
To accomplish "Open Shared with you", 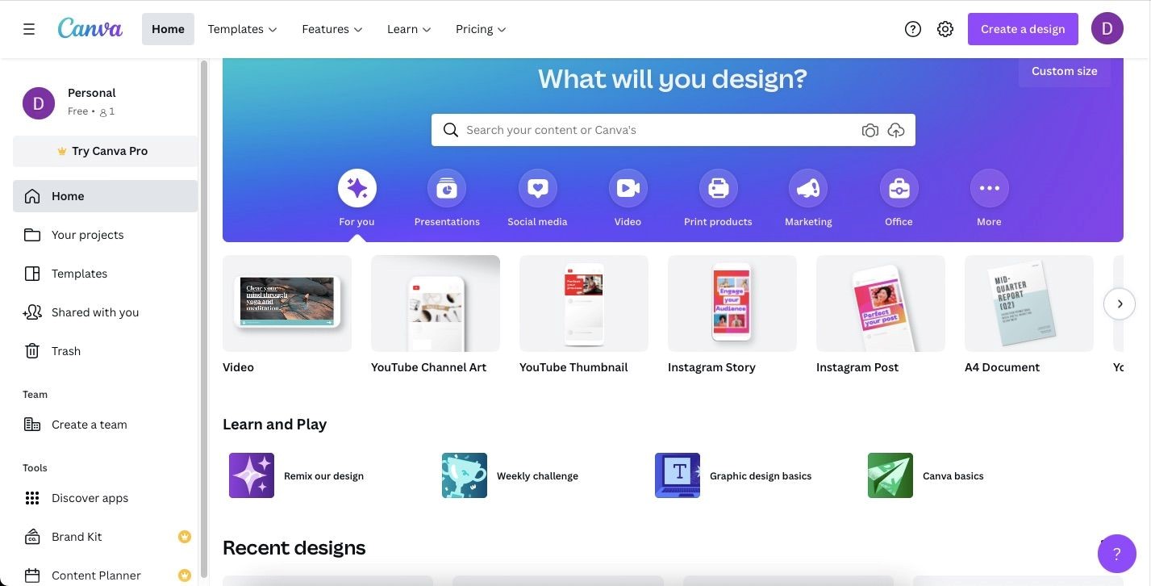I will pyautogui.click(x=105, y=312).
